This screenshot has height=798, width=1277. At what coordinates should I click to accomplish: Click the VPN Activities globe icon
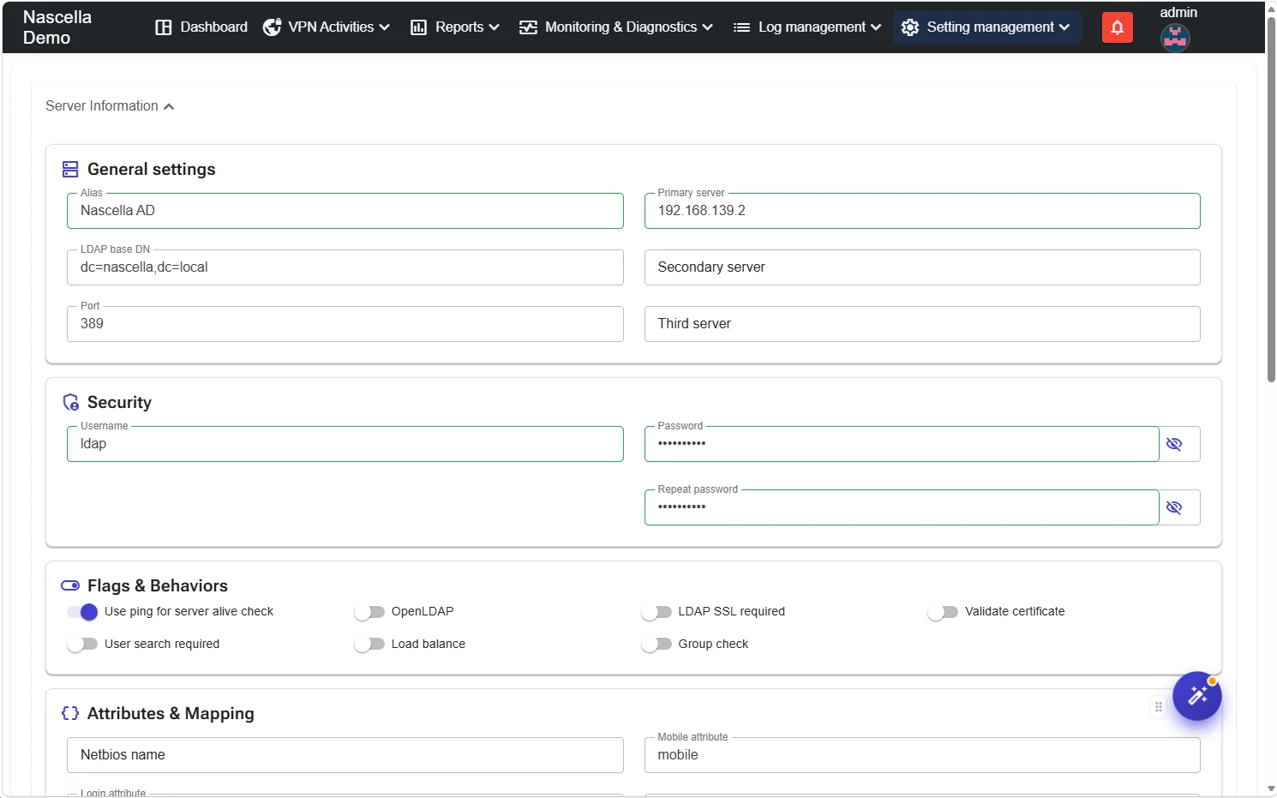point(272,27)
